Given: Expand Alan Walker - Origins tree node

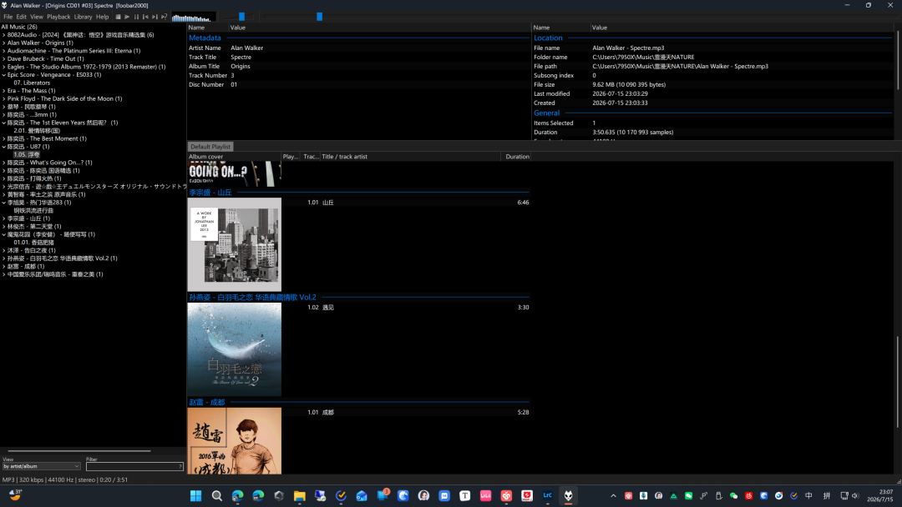Looking at the screenshot, I should click(4, 43).
